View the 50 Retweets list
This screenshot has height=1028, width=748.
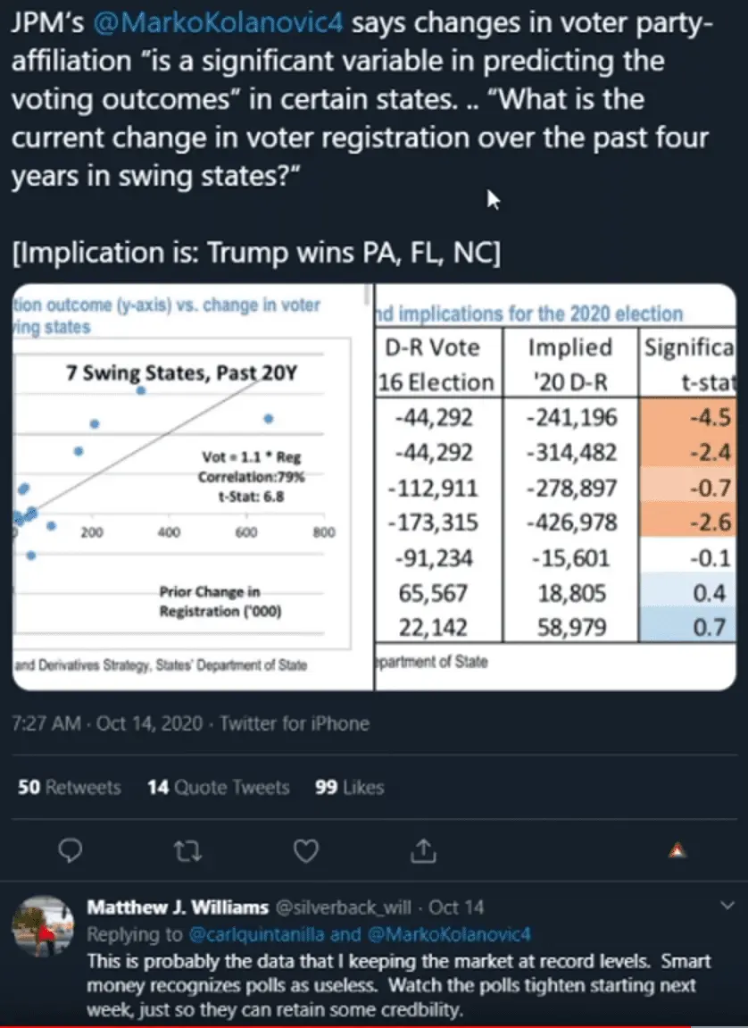pos(70,787)
